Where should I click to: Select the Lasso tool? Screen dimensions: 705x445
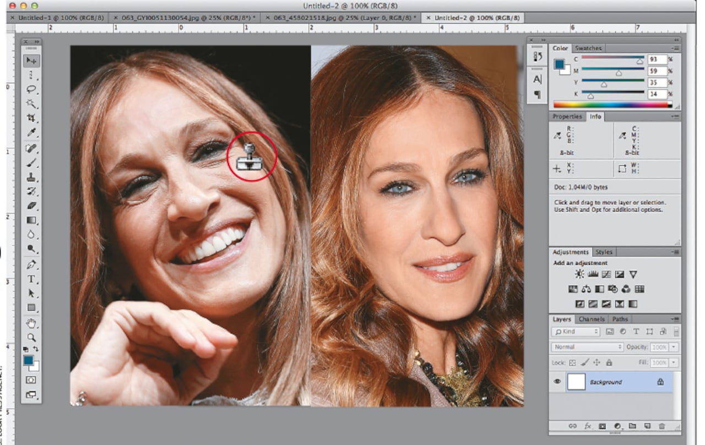tap(31, 89)
